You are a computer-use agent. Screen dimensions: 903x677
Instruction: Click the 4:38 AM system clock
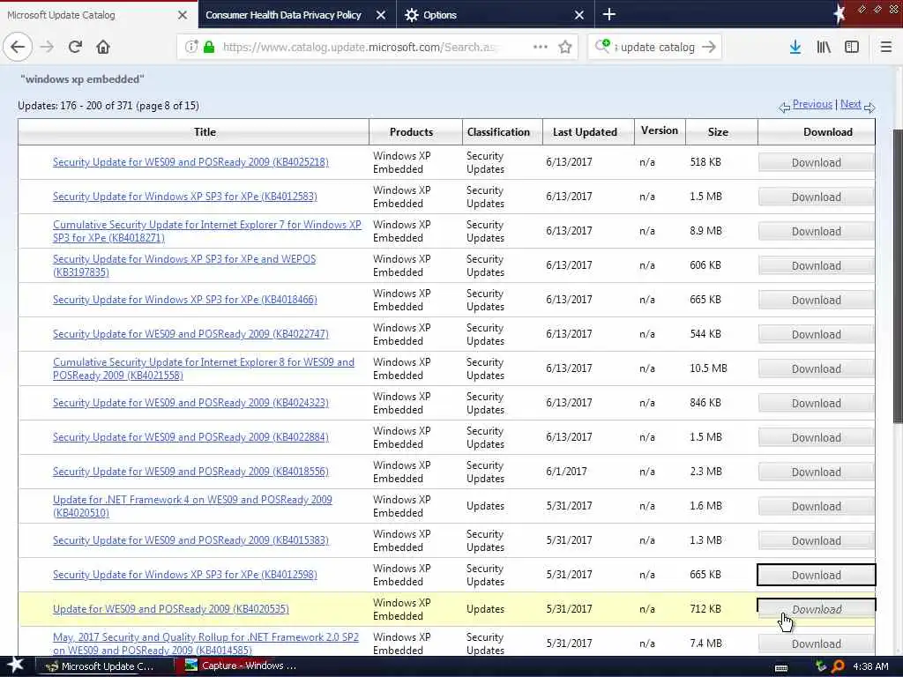pyautogui.click(x=870, y=666)
